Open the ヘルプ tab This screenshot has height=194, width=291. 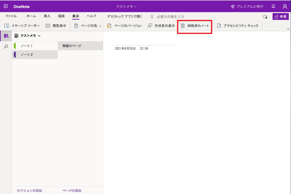pyautogui.click(x=91, y=16)
